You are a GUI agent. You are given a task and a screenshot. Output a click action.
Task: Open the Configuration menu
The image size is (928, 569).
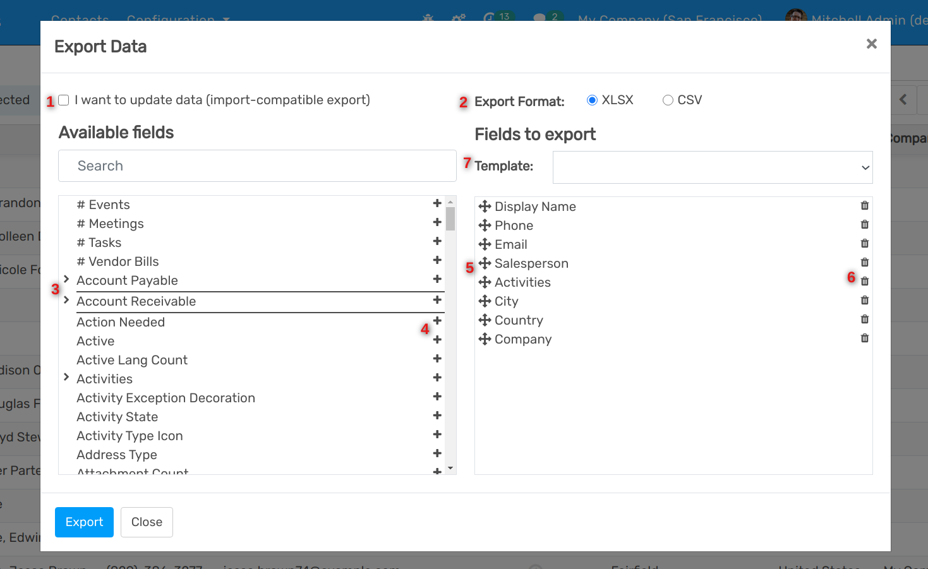pos(172,18)
